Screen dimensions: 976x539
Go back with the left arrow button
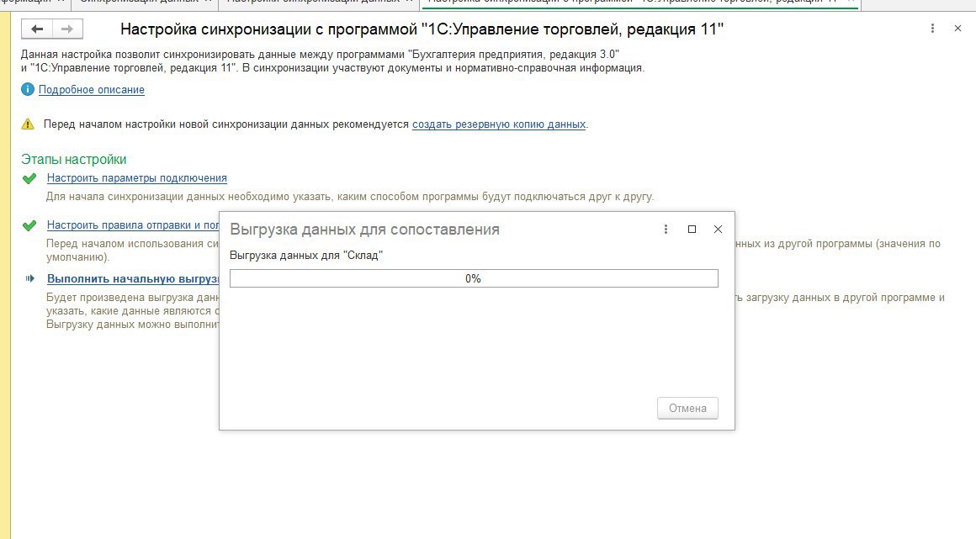[37, 29]
